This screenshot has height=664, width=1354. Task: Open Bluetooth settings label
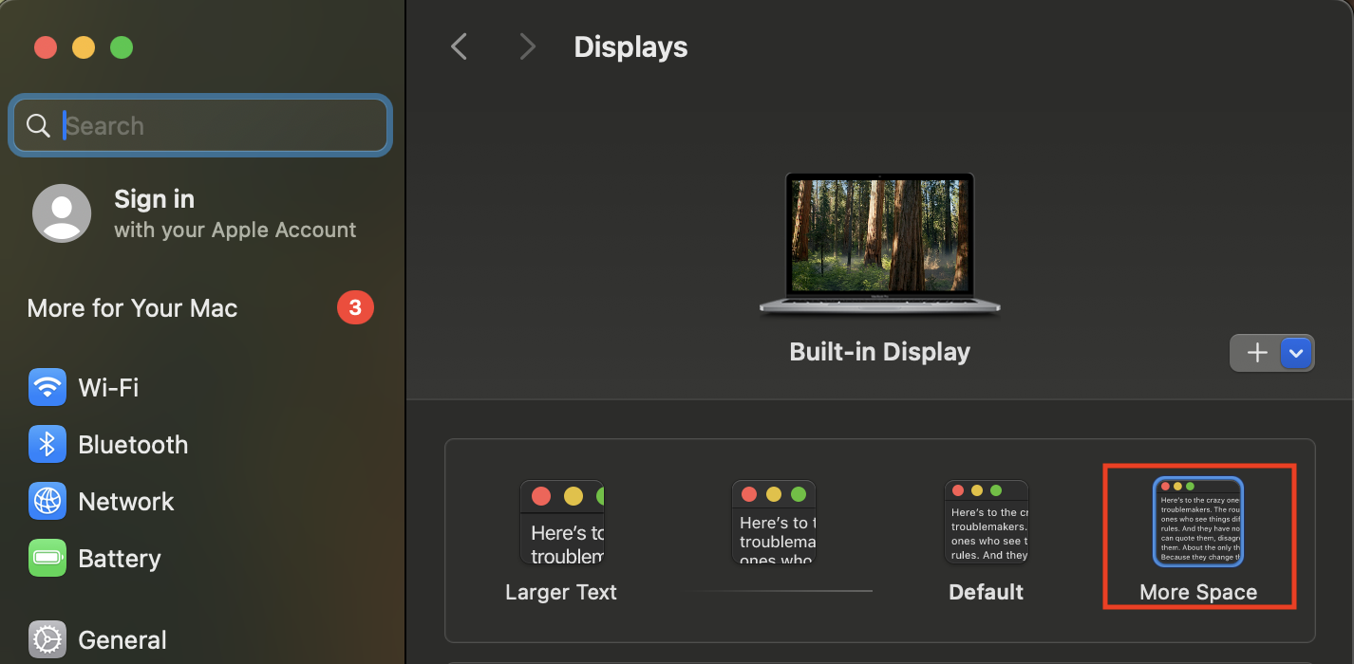point(133,445)
